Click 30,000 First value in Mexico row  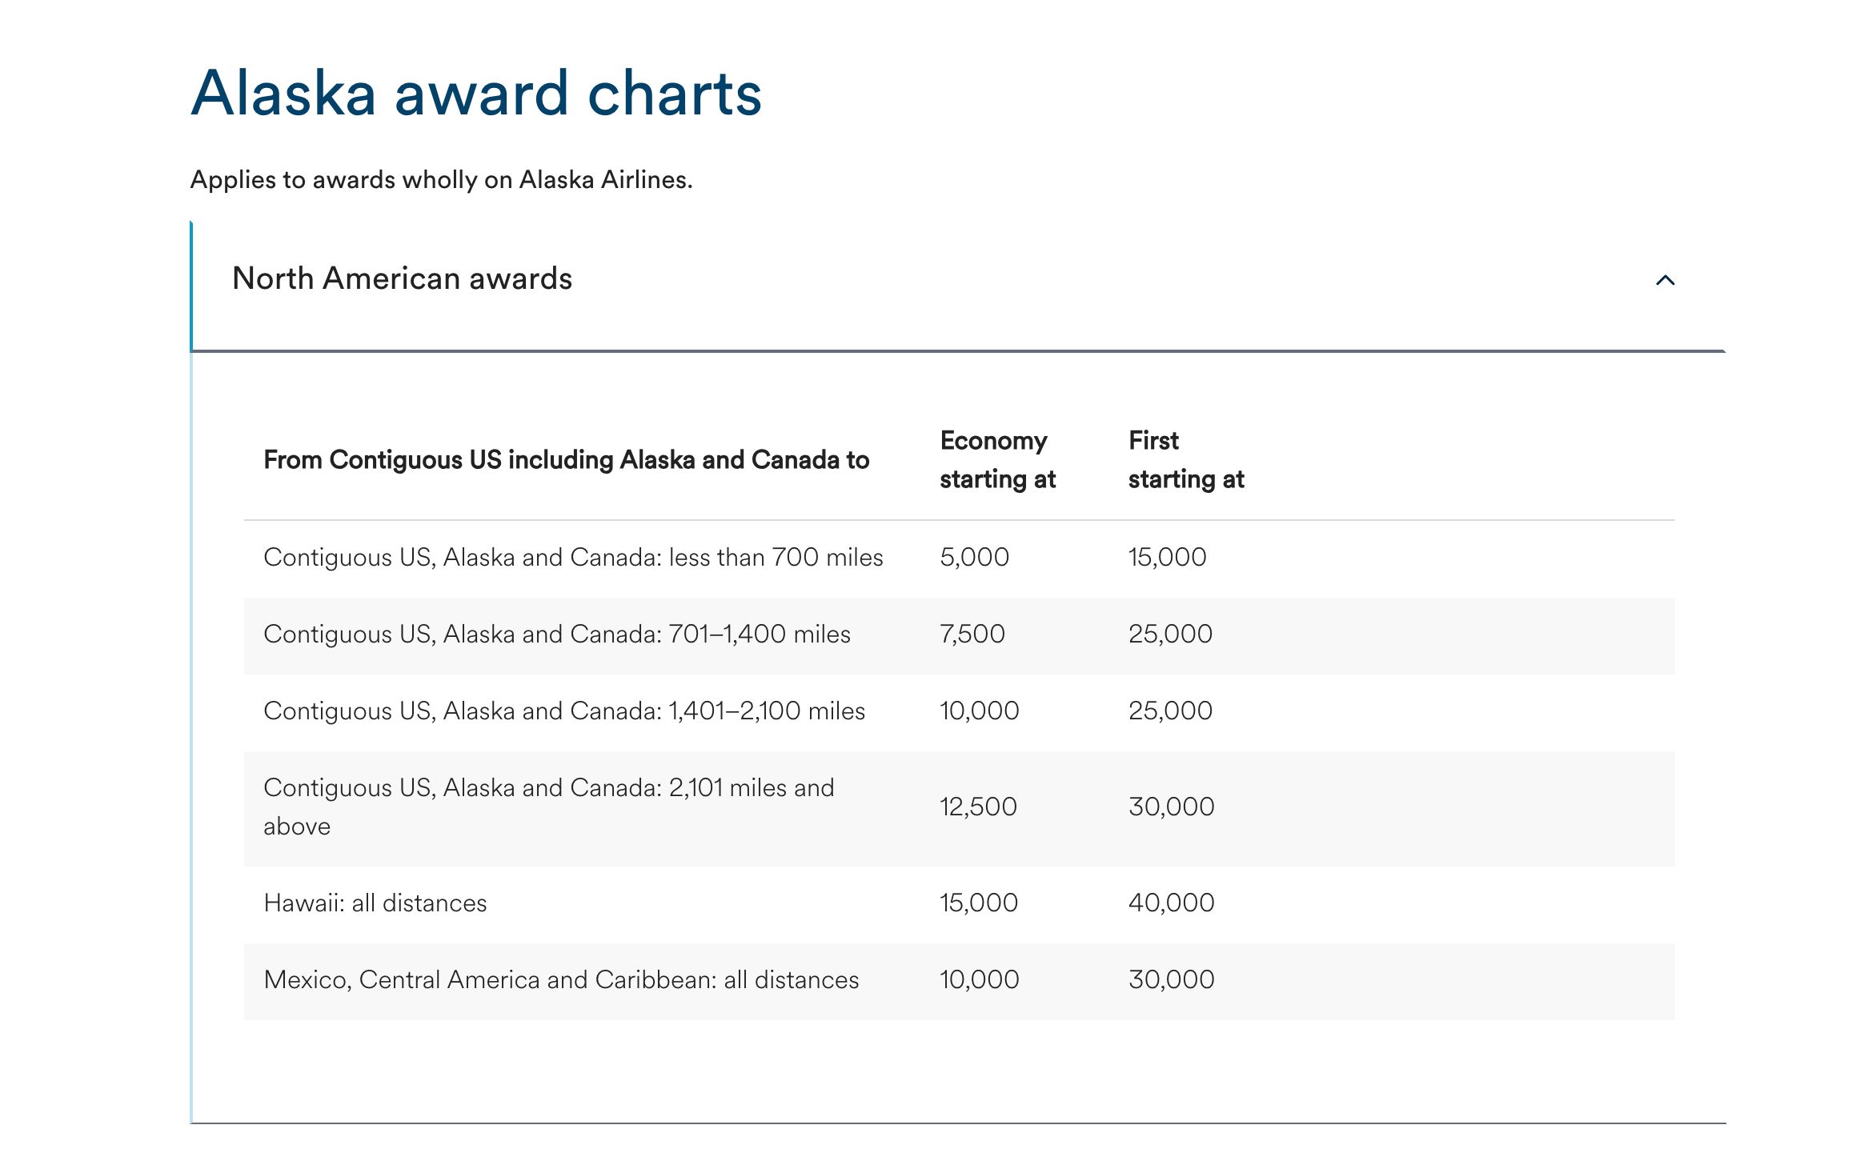pos(1172,979)
